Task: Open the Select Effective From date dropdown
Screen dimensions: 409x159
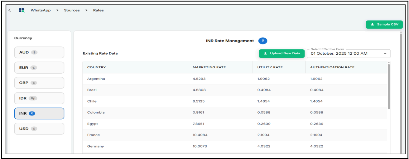Action: [x=349, y=53]
